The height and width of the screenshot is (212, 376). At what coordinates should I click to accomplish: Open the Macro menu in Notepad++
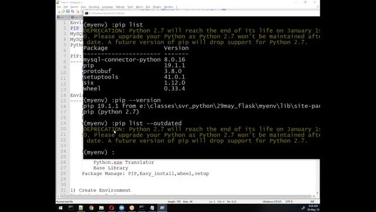click(139, 7)
